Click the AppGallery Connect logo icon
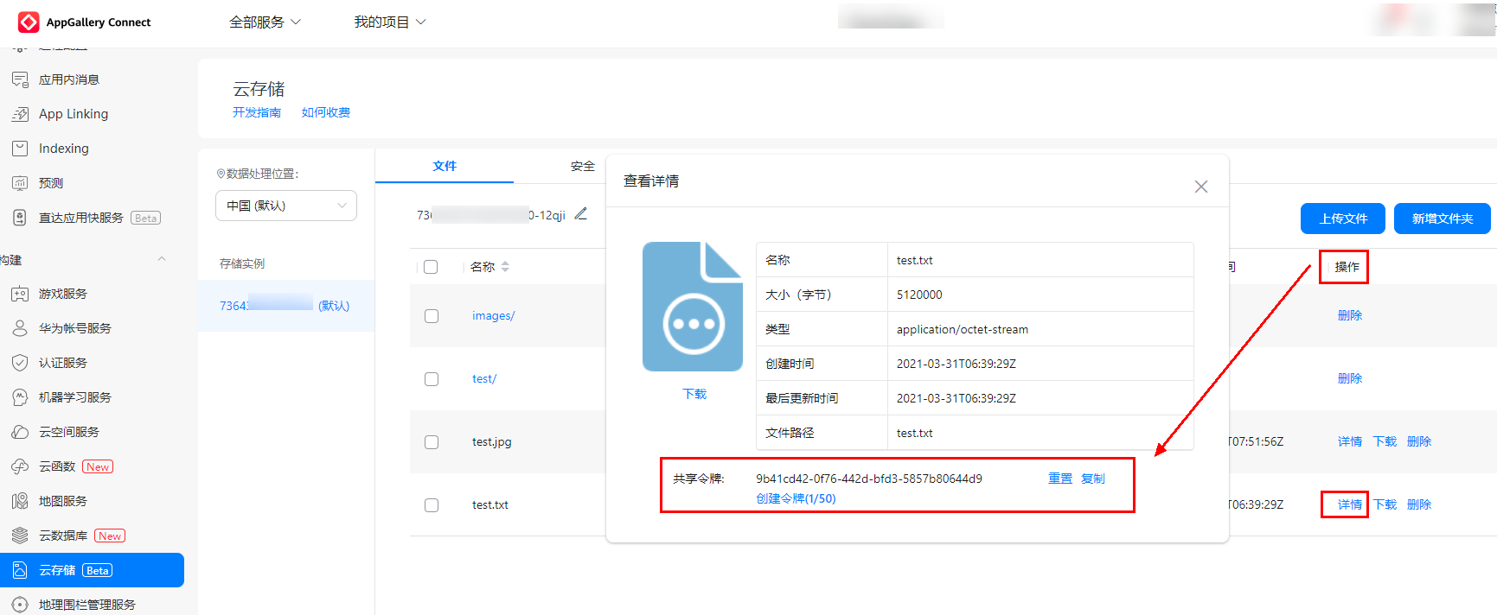Viewport: 1497px width, 615px height. click(x=29, y=22)
